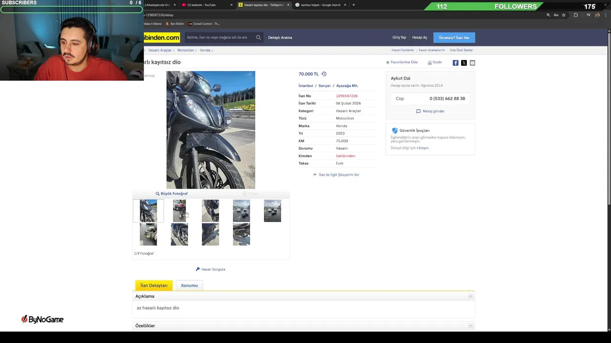
Task: Click the Mesaj gönder chat icon
Action: (418, 111)
